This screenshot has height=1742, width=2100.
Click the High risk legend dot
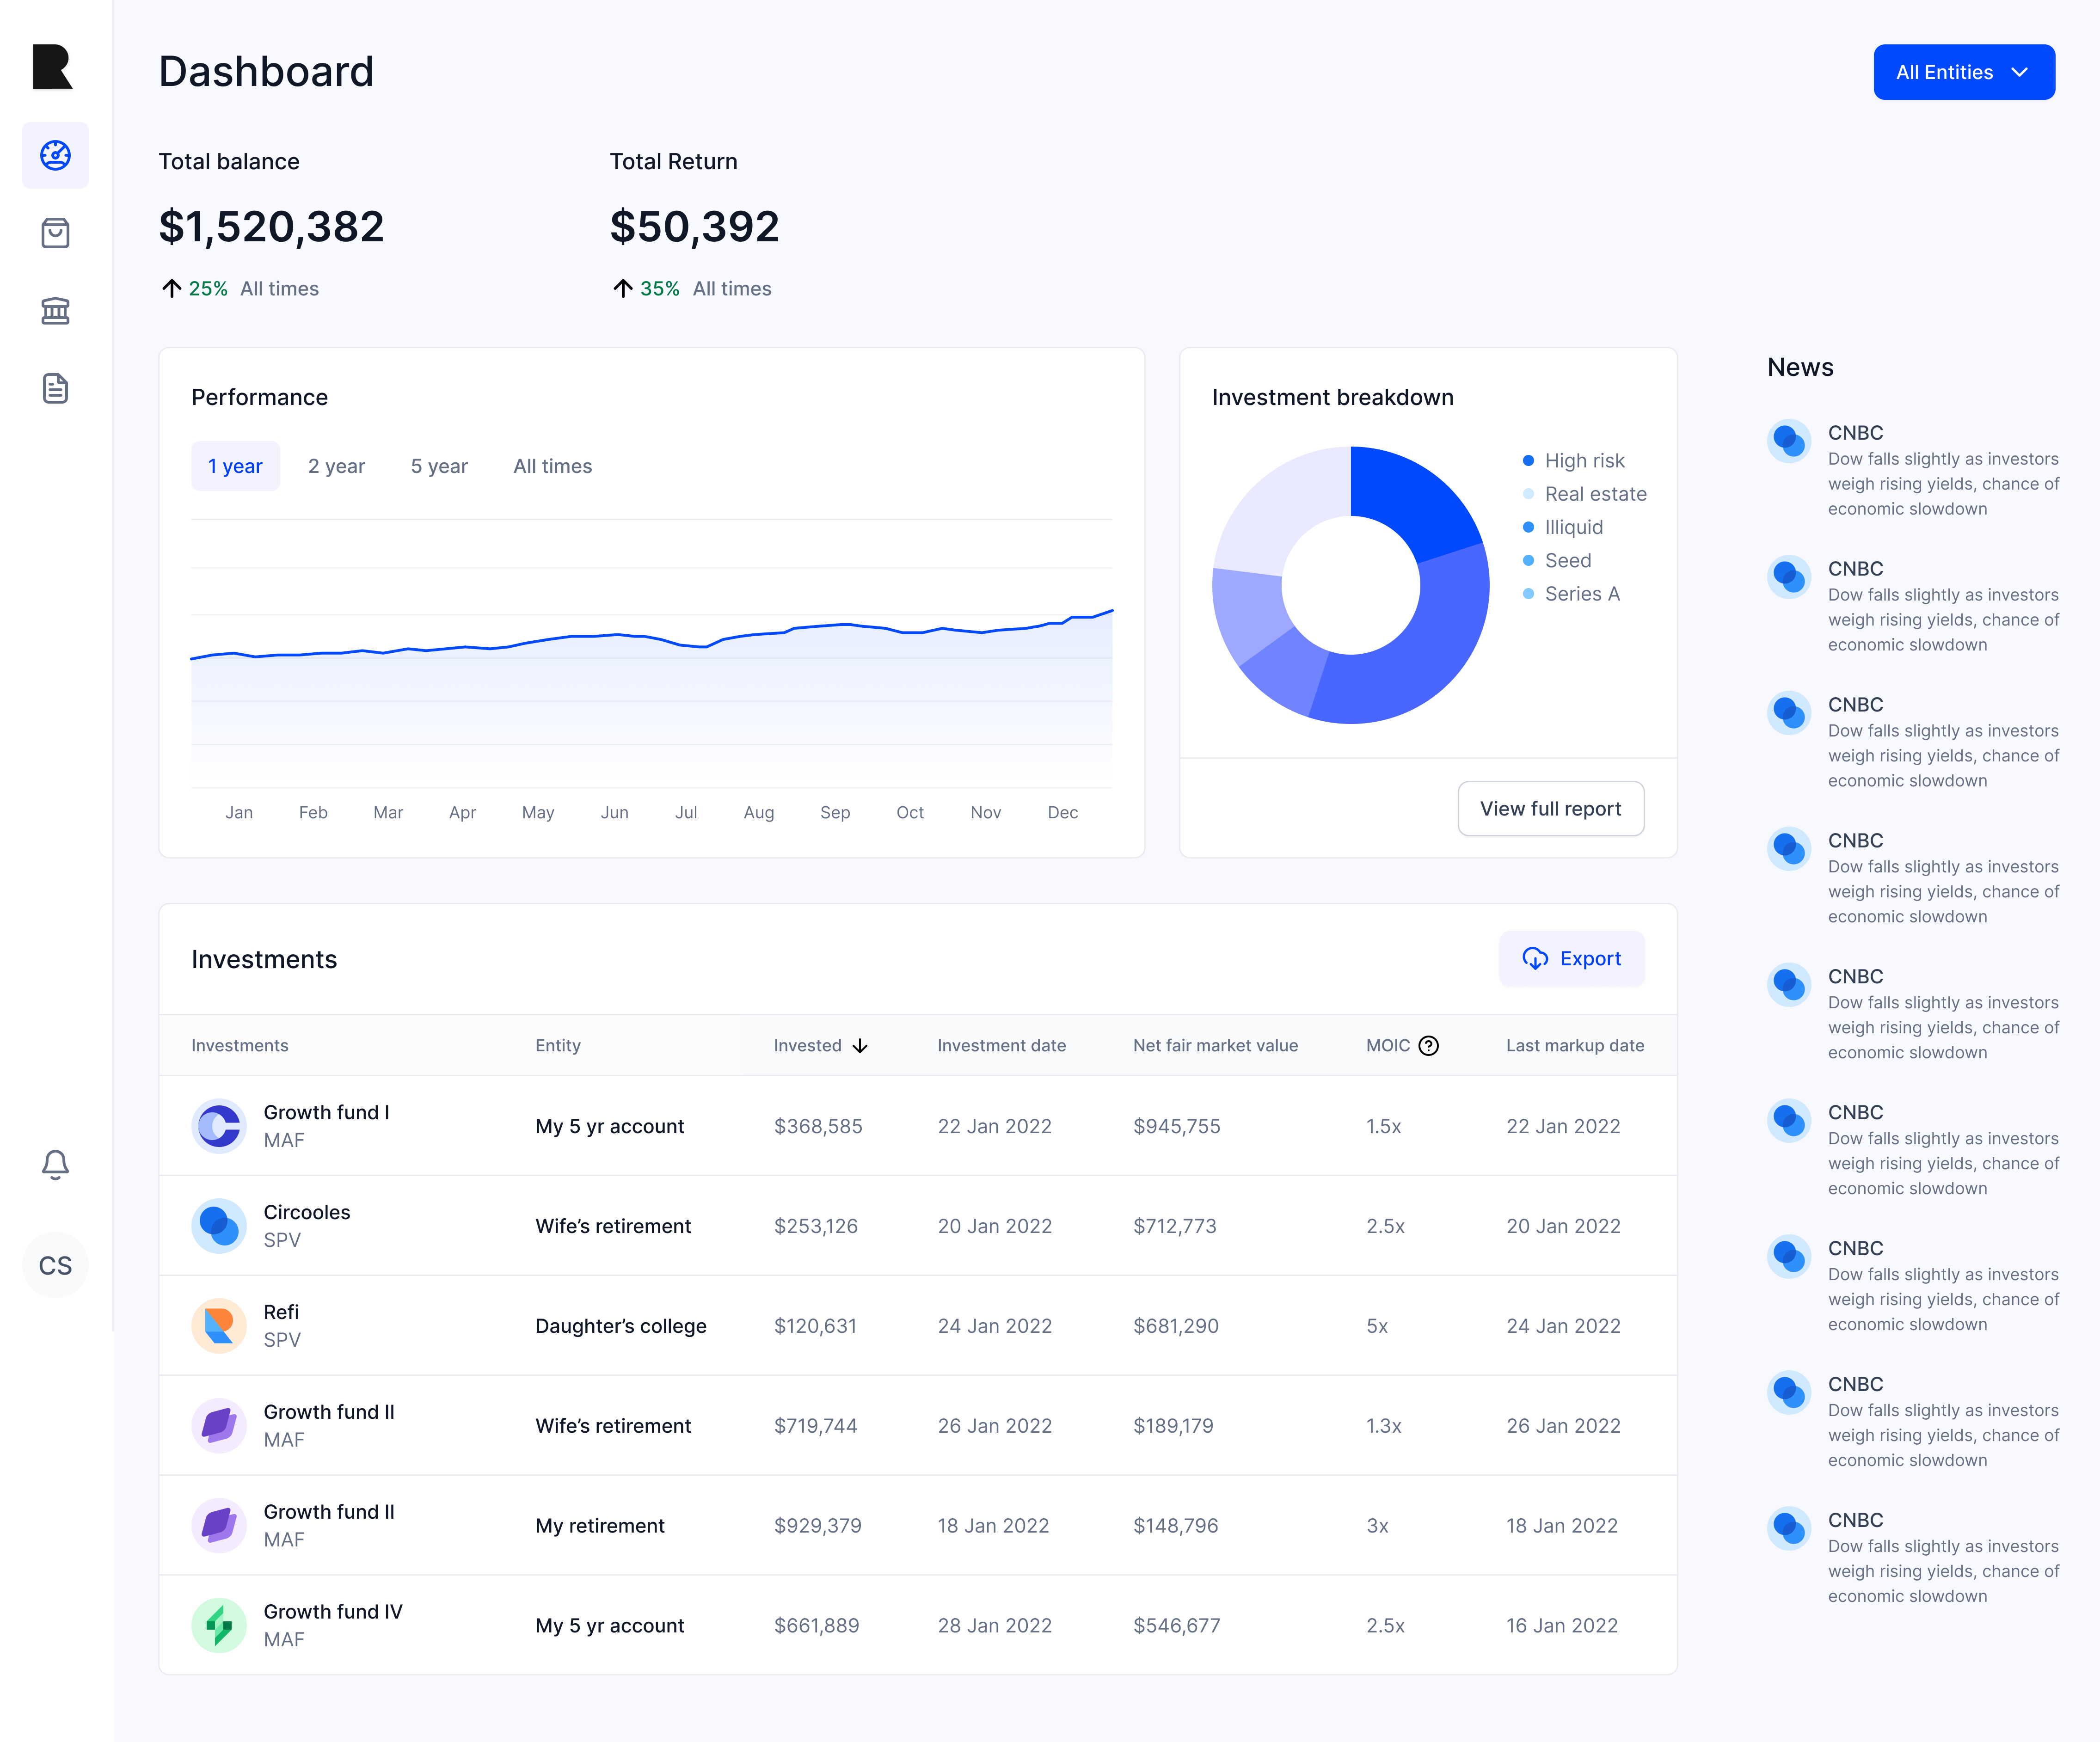pos(1528,461)
